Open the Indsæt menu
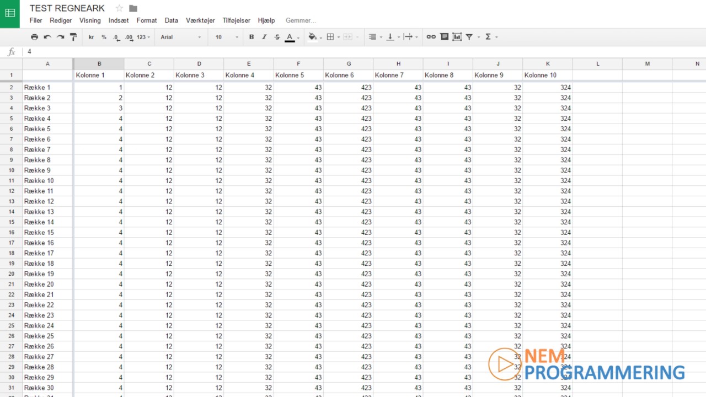This screenshot has height=397, width=706. [x=119, y=20]
